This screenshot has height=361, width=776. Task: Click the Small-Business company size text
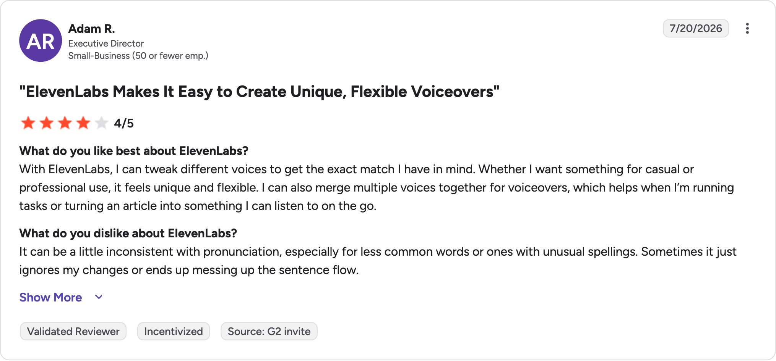(x=138, y=56)
